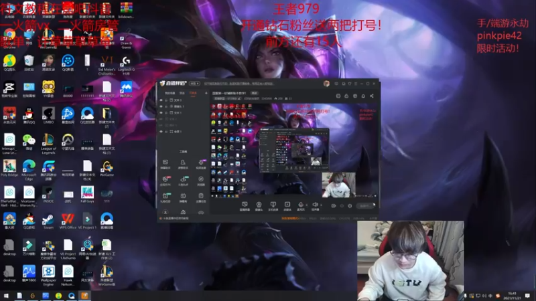Select the 文本 1 layer row
The image size is (536, 301).
click(x=183, y=112)
